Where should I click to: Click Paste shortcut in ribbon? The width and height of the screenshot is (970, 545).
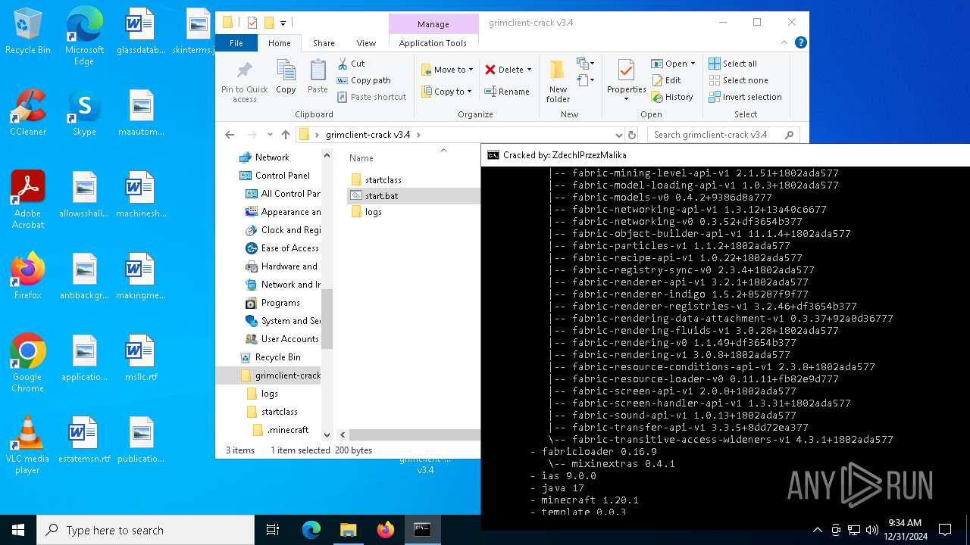tap(371, 97)
